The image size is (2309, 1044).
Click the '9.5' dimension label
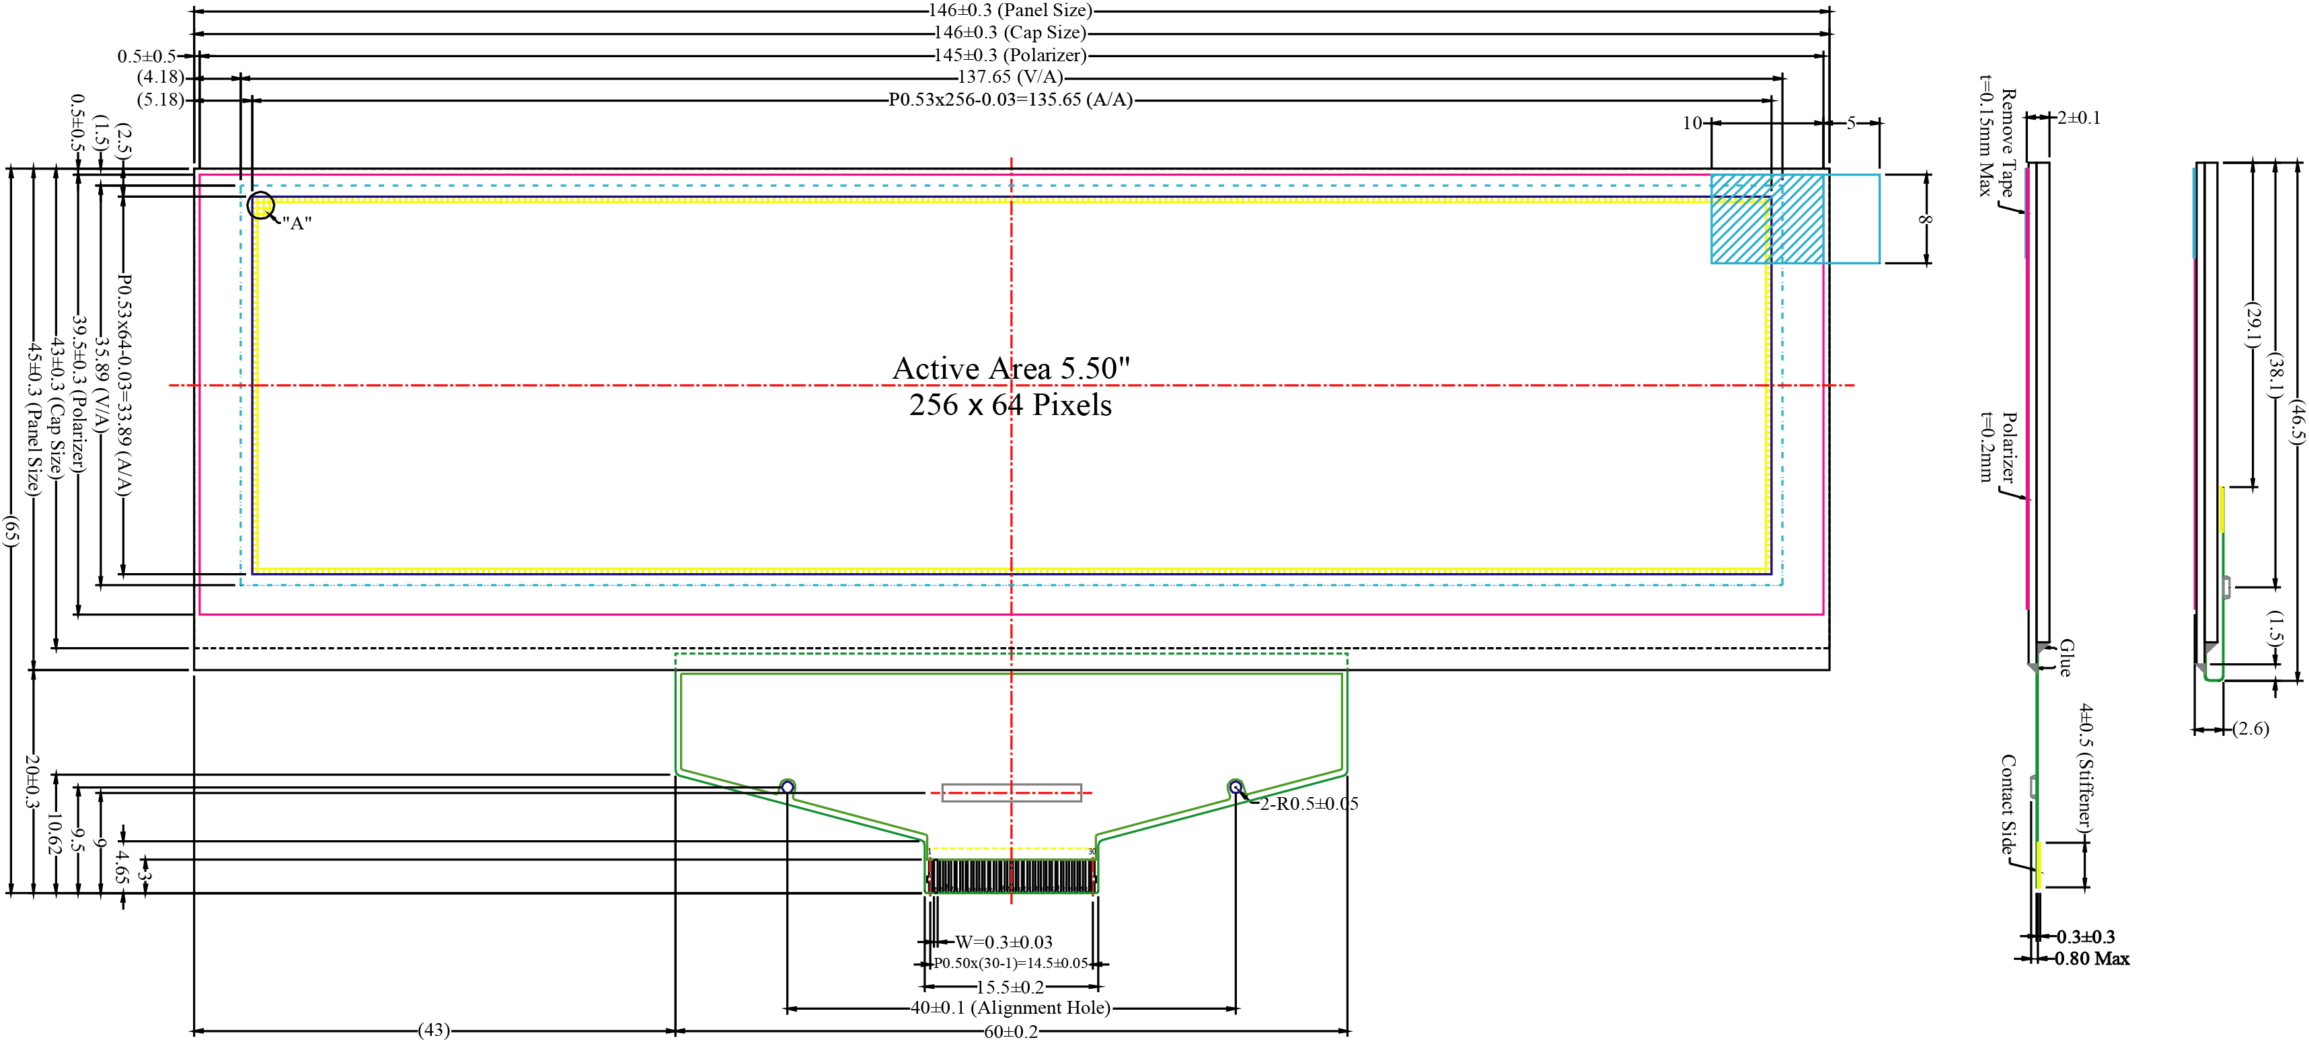(78, 840)
